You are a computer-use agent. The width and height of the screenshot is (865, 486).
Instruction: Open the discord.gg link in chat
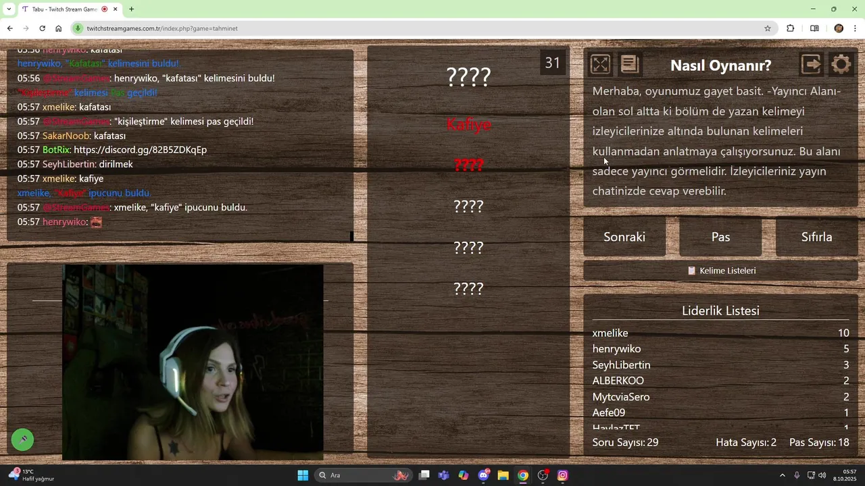click(140, 150)
